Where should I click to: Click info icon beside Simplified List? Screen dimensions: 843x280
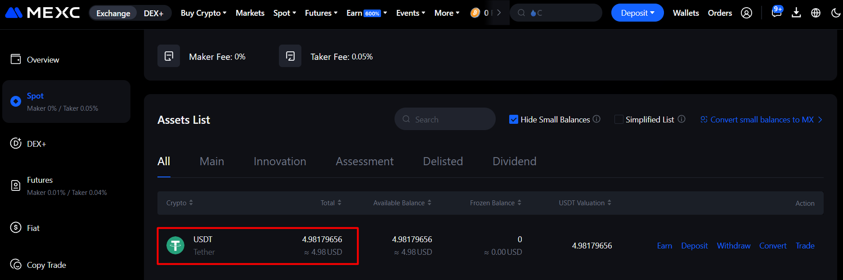point(682,119)
